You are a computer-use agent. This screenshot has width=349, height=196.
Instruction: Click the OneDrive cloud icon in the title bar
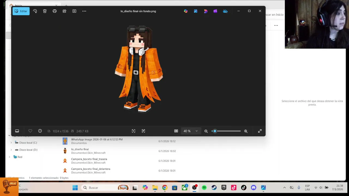pos(225,11)
